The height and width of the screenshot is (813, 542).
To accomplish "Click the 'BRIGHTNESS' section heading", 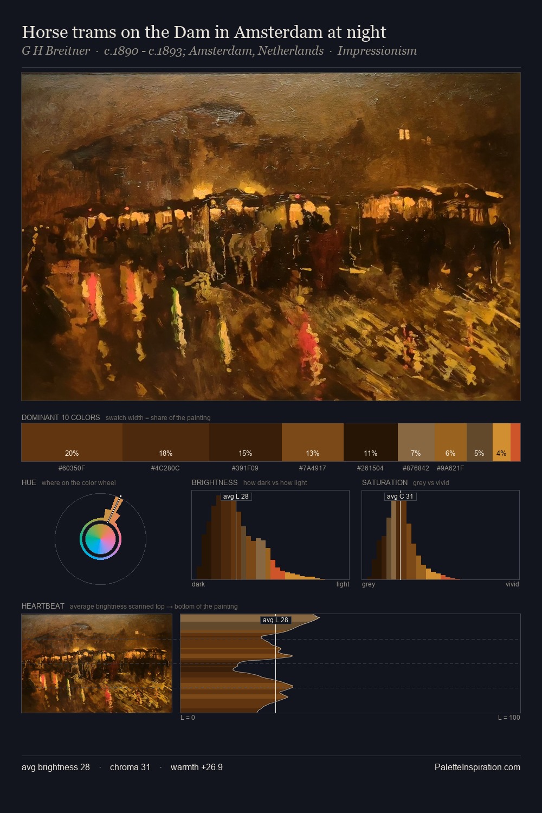I will (x=215, y=482).
